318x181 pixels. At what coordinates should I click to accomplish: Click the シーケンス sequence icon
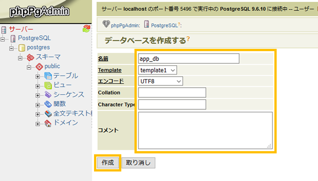point(48,95)
